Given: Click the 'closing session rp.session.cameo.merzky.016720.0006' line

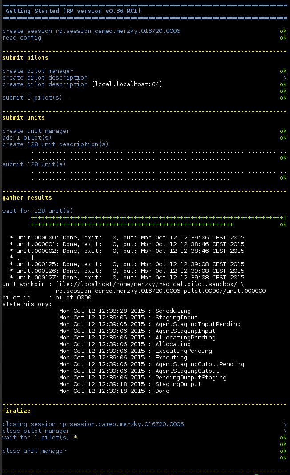Looking at the screenshot, I should (x=93, y=424).
